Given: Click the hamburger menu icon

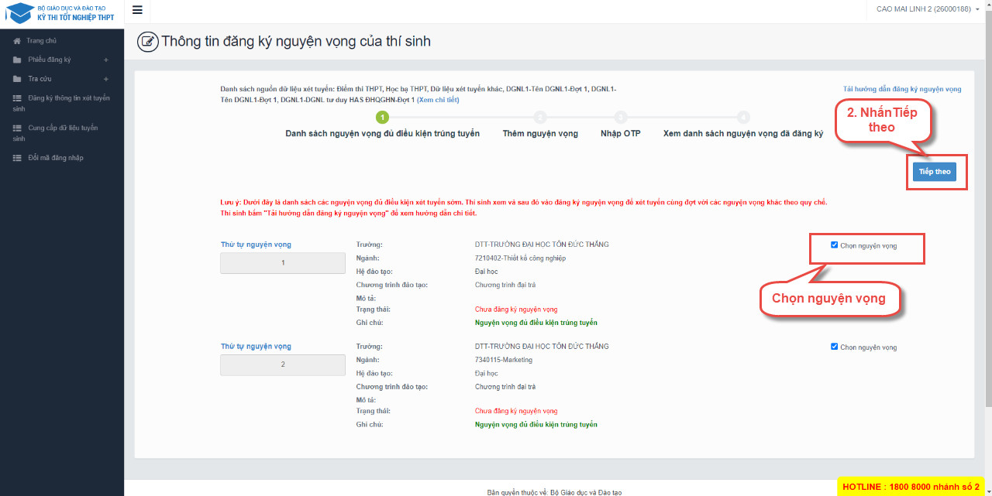Looking at the screenshot, I should coord(137,10).
